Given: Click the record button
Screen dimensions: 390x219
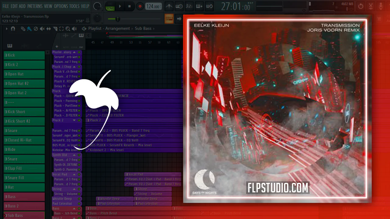Looking at the screenshot, I should 140,6.
